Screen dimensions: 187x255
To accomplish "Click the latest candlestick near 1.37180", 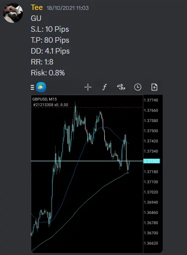I will coord(128,166).
